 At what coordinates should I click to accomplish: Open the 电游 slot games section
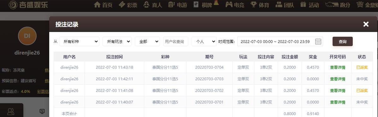pos(178,5)
